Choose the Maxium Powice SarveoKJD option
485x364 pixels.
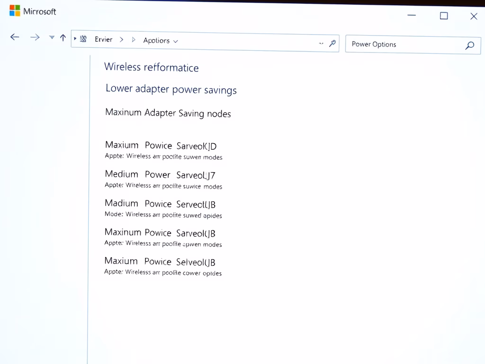(161, 146)
